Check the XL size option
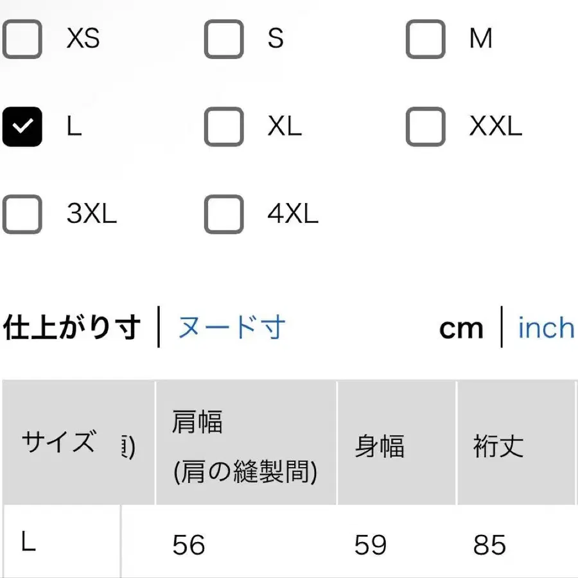Screen dimensions: 578x578 click(x=223, y=127)
